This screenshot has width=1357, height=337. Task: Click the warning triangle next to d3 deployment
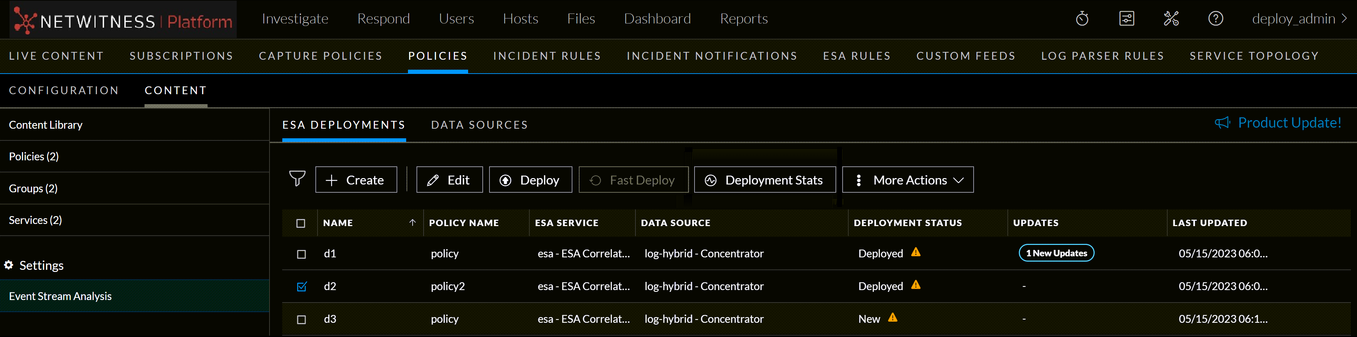pos(893,318)
